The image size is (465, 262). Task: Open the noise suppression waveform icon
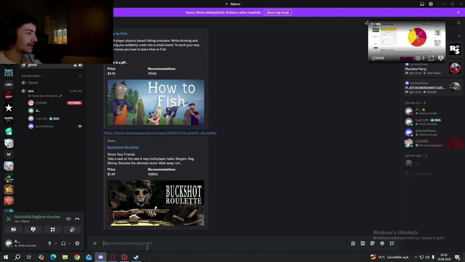[68, 219]
